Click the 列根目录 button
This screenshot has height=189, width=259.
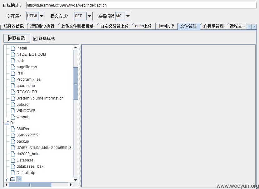17,38
